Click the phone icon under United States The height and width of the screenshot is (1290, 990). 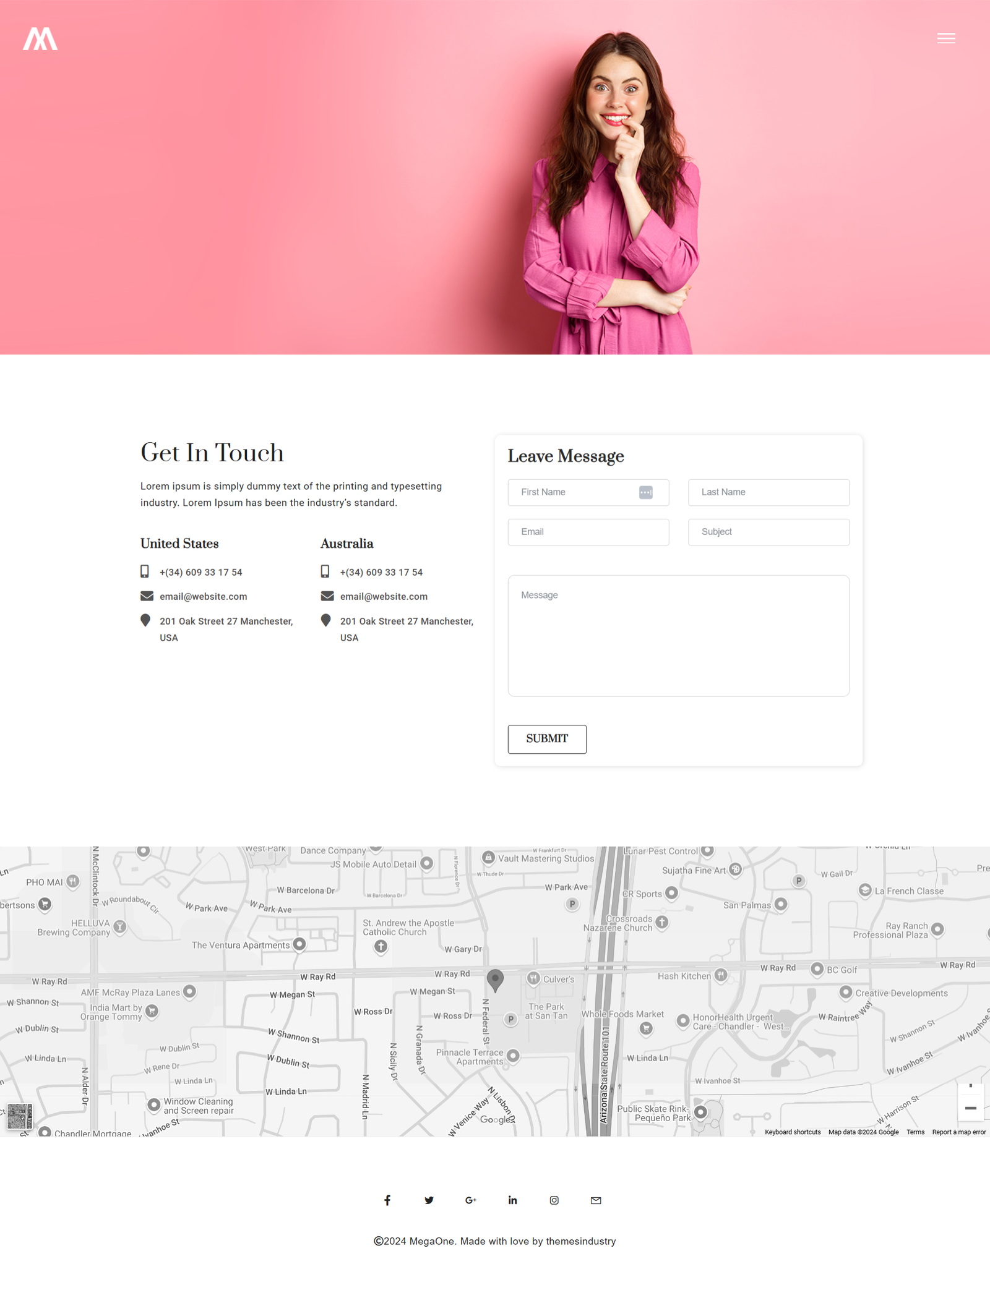pos(144,571)
